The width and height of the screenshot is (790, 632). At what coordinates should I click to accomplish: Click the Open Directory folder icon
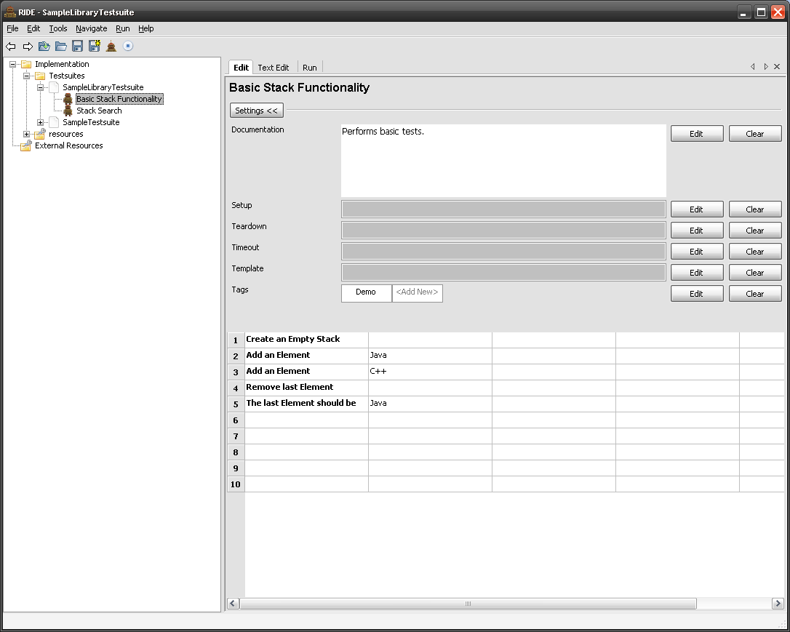point(61,47)
